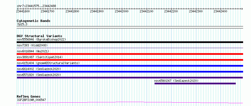Click the short purple nsv6560247 bar
Screen dimensions: 251x106
195,84
